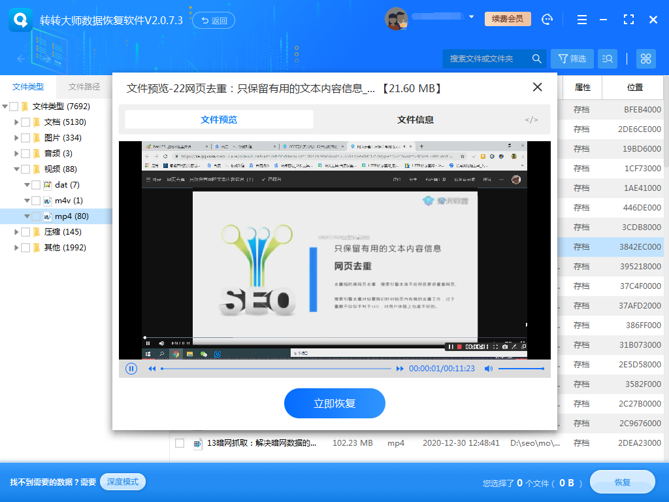This screenshot has width=669, height=502.
Task: Check the mp4 (80) checkbox
Action: tap(36, 216)
